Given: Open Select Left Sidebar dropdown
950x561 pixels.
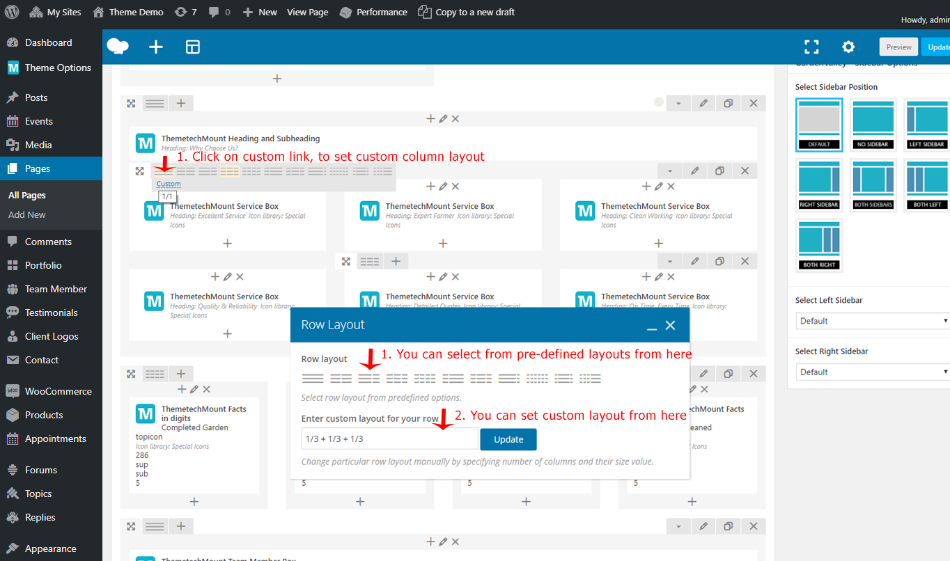Looking at the screenshot, I should coord(872,321).
